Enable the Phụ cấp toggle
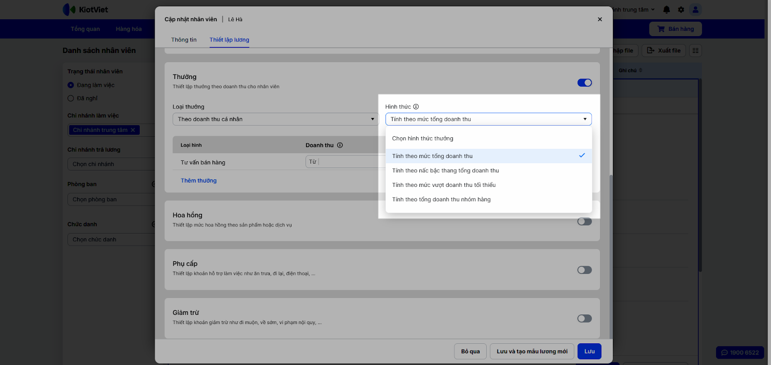This screenshot has height=365, width=771. coord(585,270)
